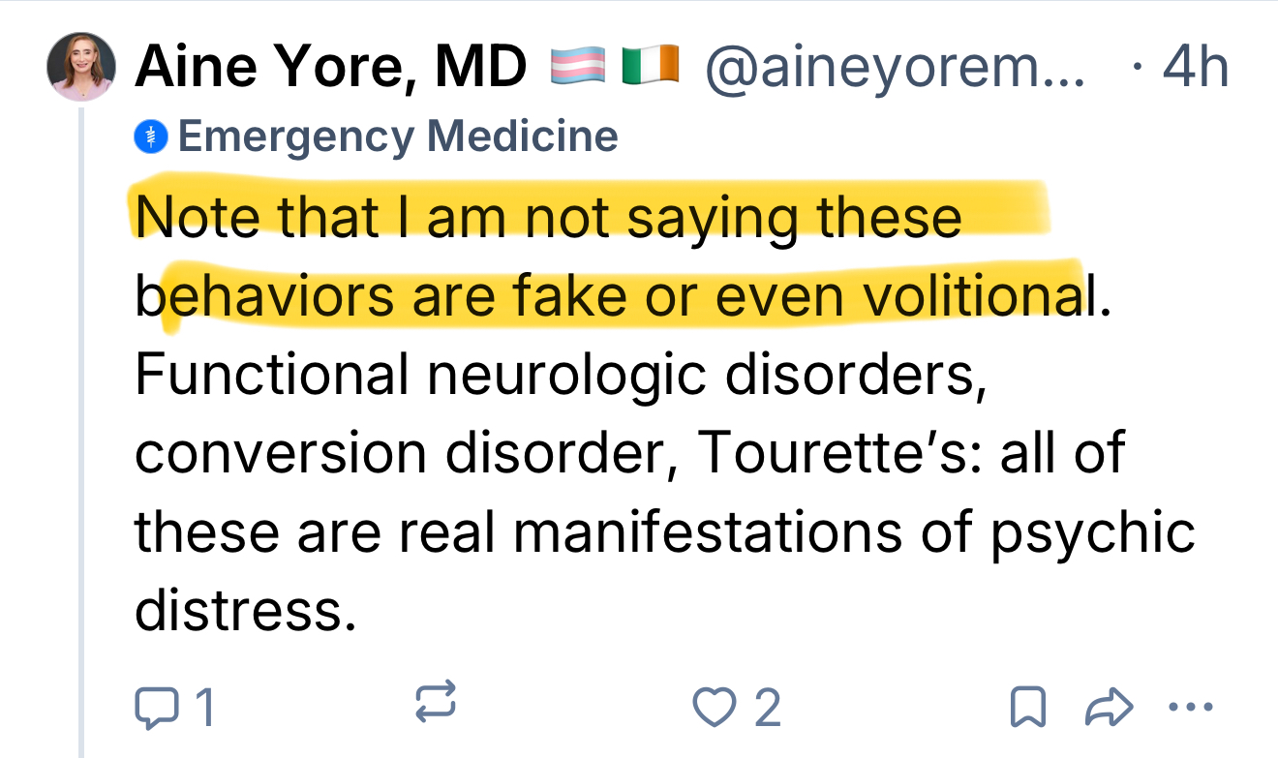This screenshot has height=758, width=1278.
Task: Like the post with the heart icon
Action: pos(712,707)
